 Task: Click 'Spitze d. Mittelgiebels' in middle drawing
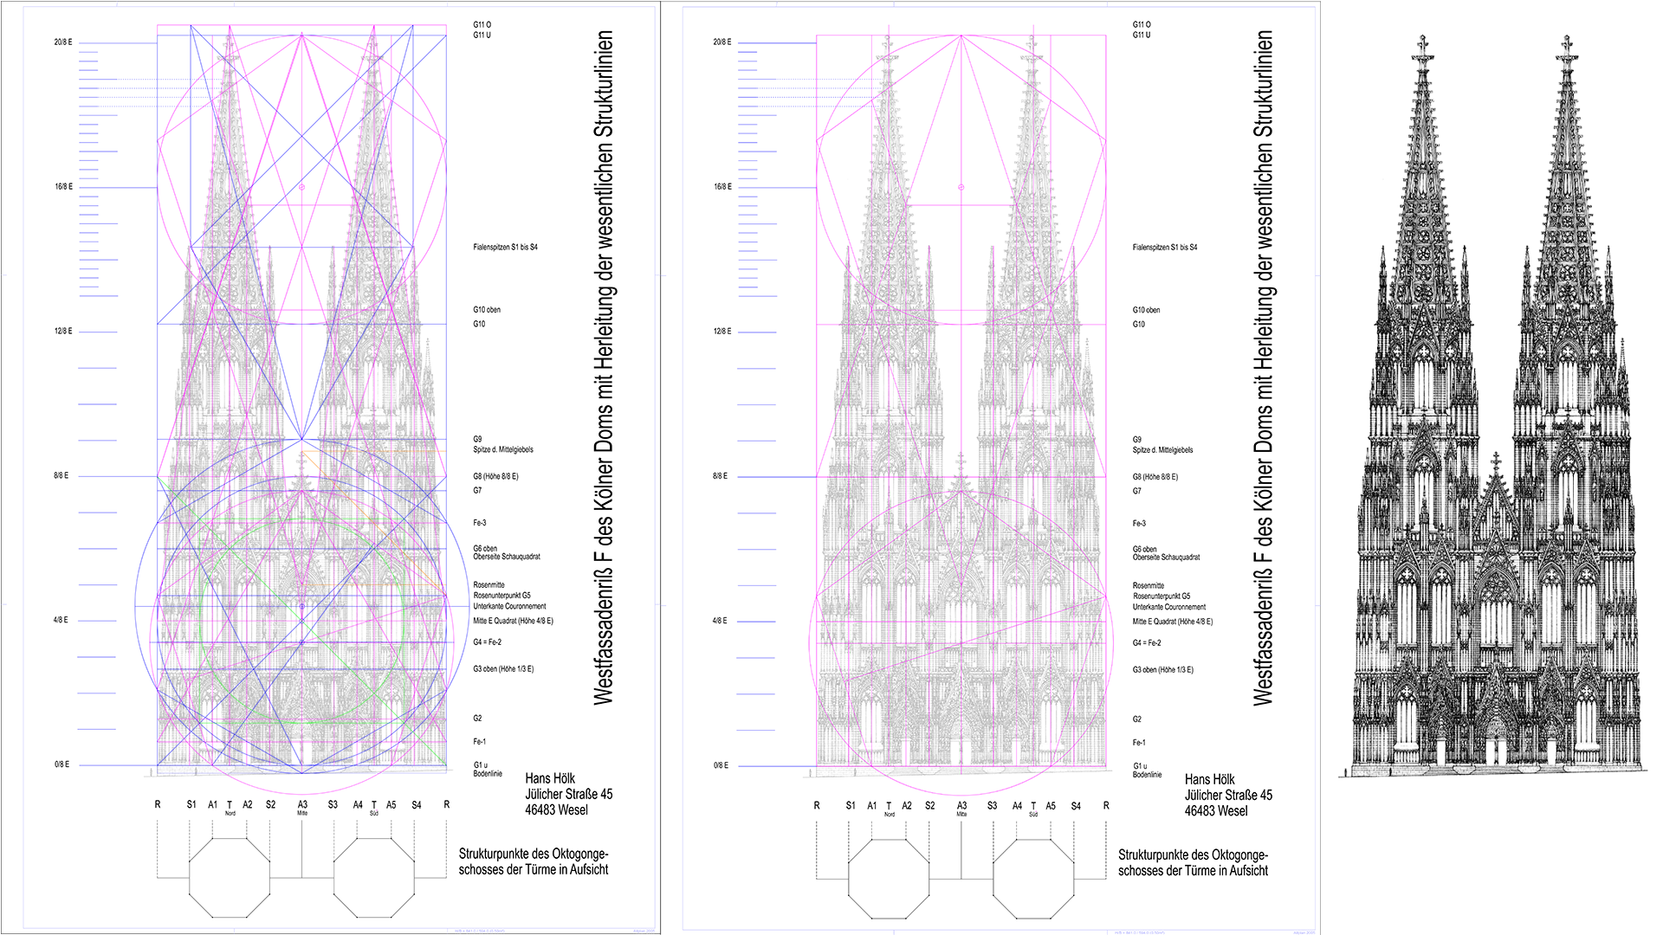click(1163, 450)
